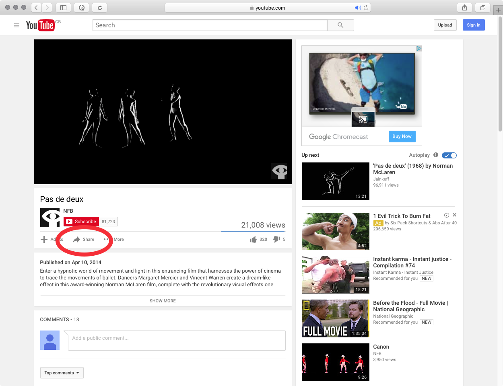Visit the Instant Karma - Instant Justice channel
503x386 pixels.
tap(403, 272)
